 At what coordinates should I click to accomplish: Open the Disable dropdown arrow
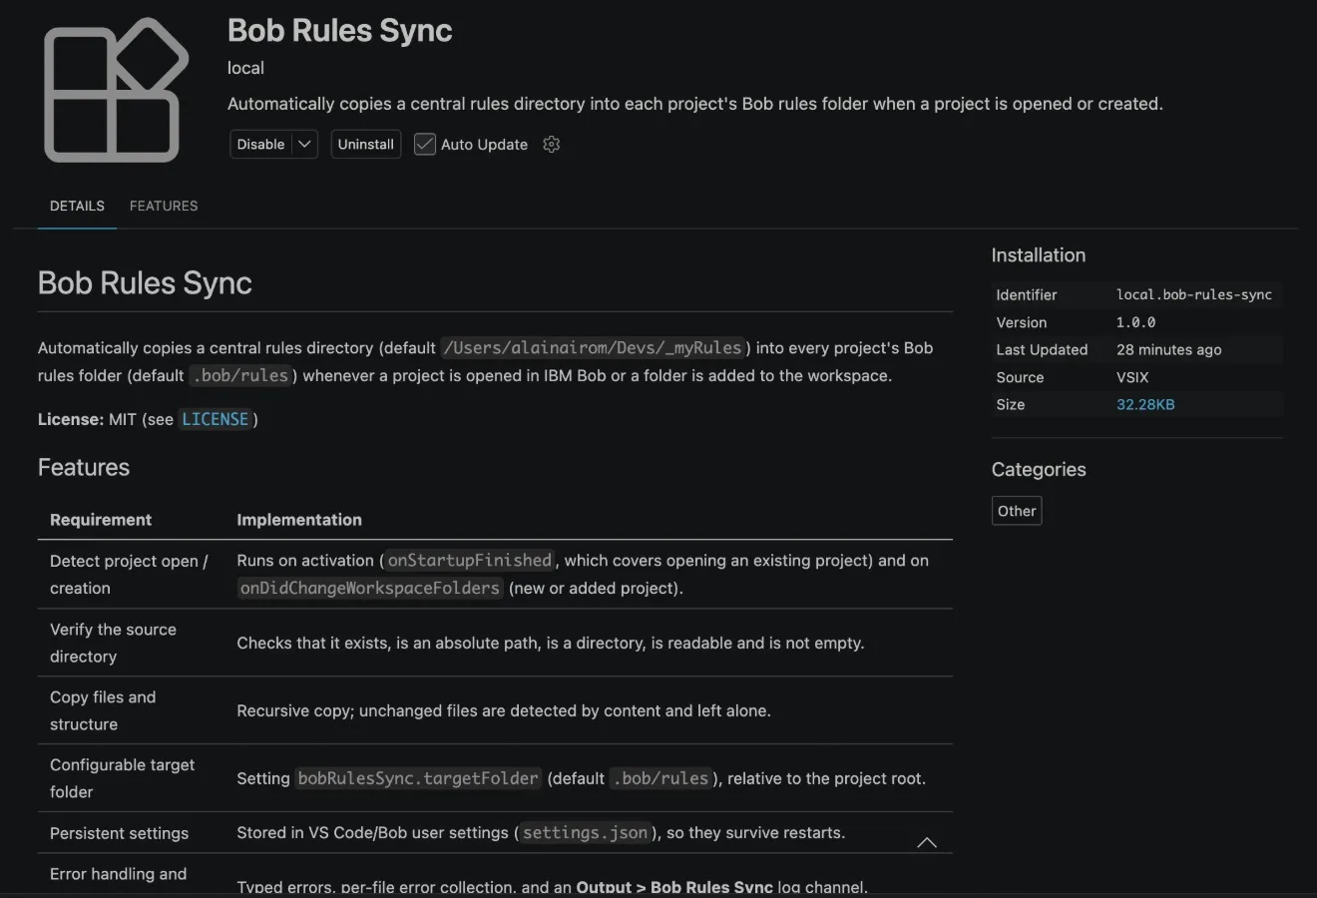point(305,145)
